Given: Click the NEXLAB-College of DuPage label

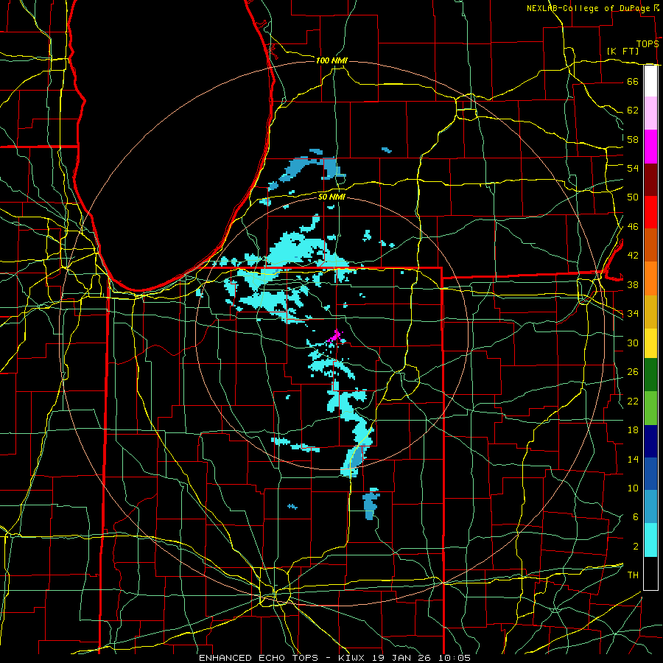Looking at the screenshot, I should 588,8.
